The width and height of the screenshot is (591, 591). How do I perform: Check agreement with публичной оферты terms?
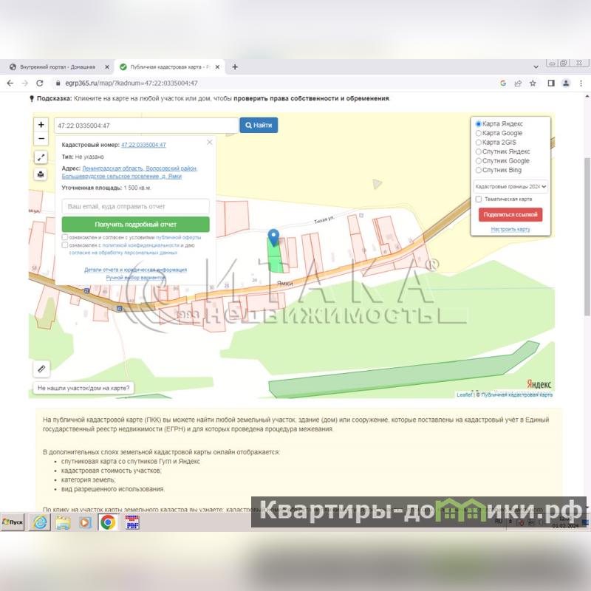[x=65, y=237]
